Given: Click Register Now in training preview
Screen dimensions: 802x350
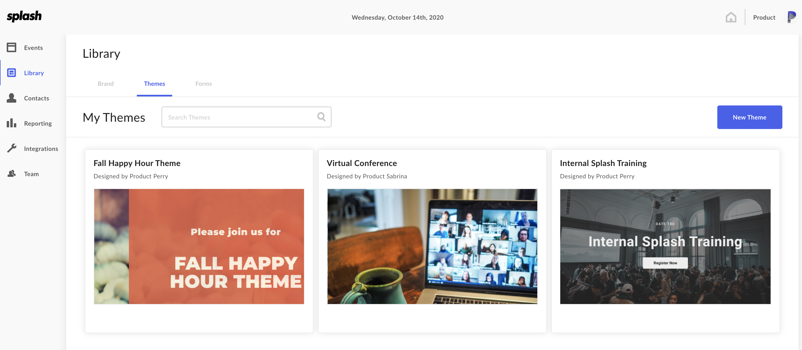Looking at the screenshot, I should point(665,263).
